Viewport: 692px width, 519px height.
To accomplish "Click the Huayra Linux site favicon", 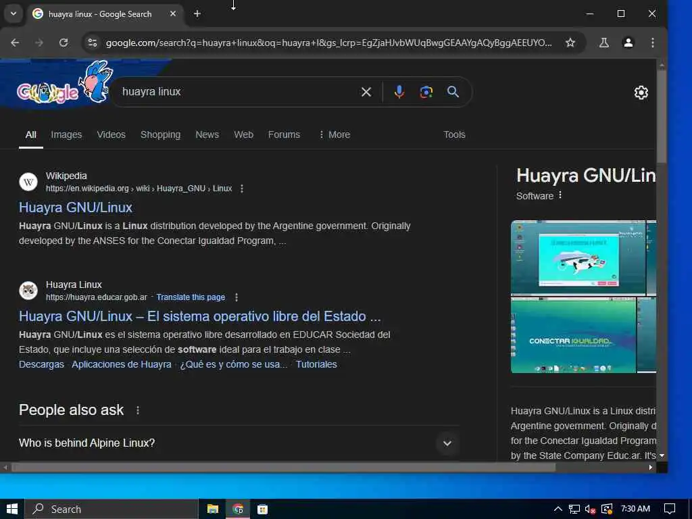I will (x=28, y=291).
